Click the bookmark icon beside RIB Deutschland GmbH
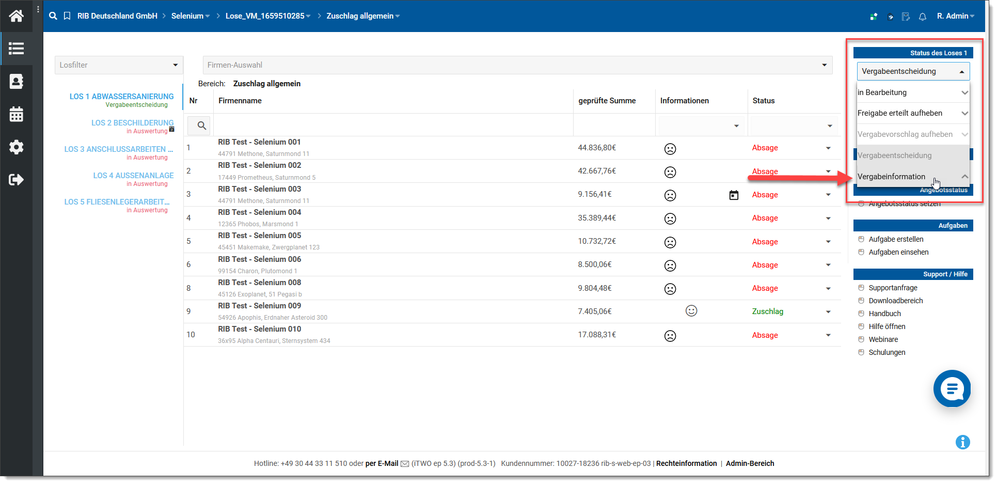This screenshot has width=997, height=484. pyautogui.click(x=67, y=16)
